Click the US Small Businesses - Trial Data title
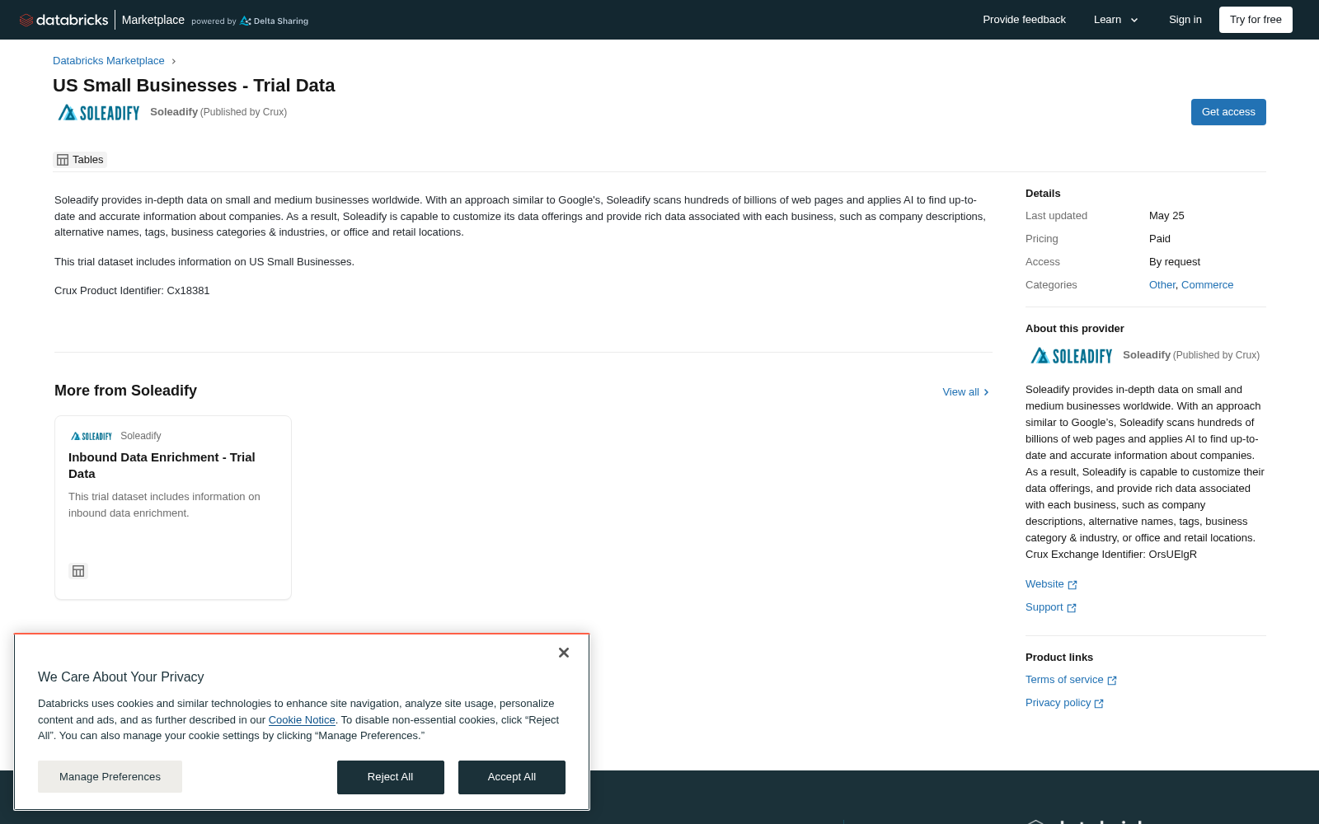Image resolution: width=1319 pixels, height=824 pixels. point(194,86)
